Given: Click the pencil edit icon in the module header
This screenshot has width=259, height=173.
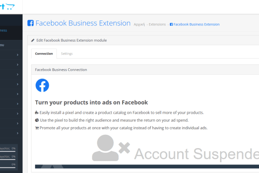Looking at the screenshot, I should point(33,40).
